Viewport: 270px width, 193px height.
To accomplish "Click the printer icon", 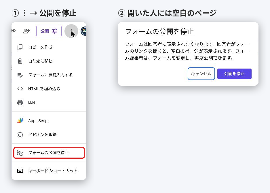I will point(20,103).
